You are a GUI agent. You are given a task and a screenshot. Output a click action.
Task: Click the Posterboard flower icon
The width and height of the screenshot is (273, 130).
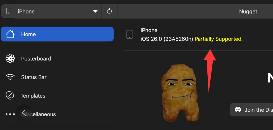10,58
